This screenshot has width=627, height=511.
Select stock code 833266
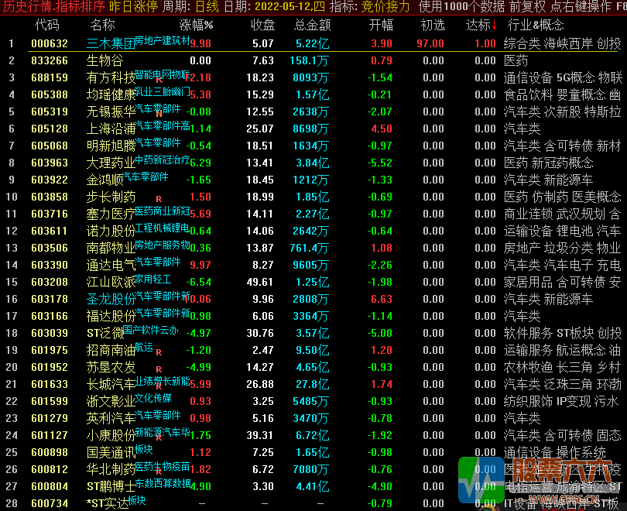(x=50, y=60)
